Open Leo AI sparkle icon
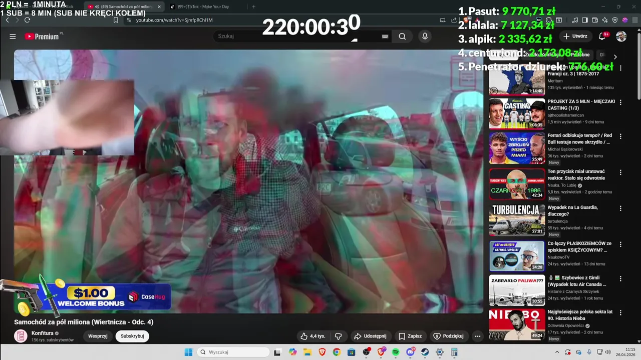The image size is (641, 360). point(605,20)
